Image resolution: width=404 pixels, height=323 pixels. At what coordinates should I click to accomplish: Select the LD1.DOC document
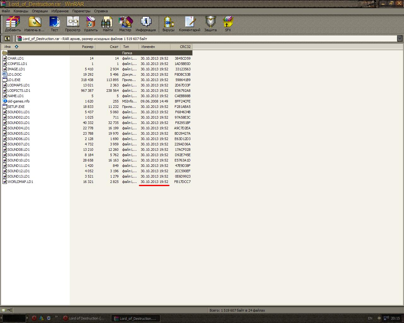[x=97, y=74]
